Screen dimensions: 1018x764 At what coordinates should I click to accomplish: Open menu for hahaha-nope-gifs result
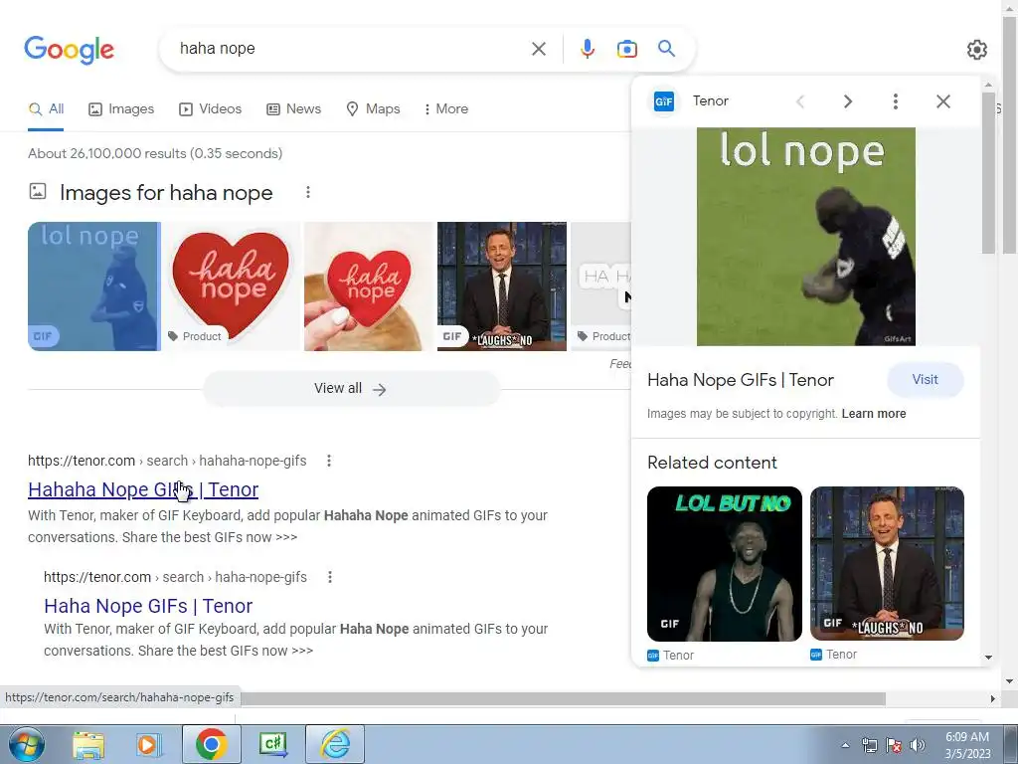tap(329, 461)
